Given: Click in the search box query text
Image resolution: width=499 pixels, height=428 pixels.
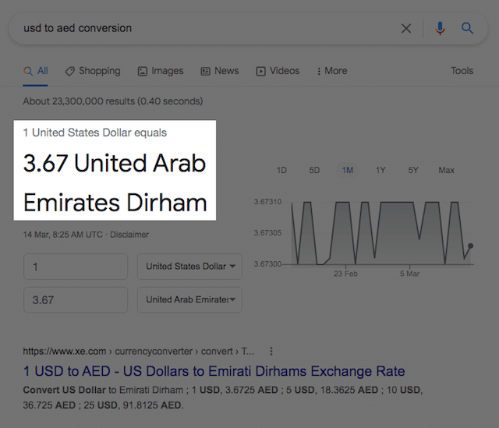Looking at the screenshot, I should coord(77,28).
